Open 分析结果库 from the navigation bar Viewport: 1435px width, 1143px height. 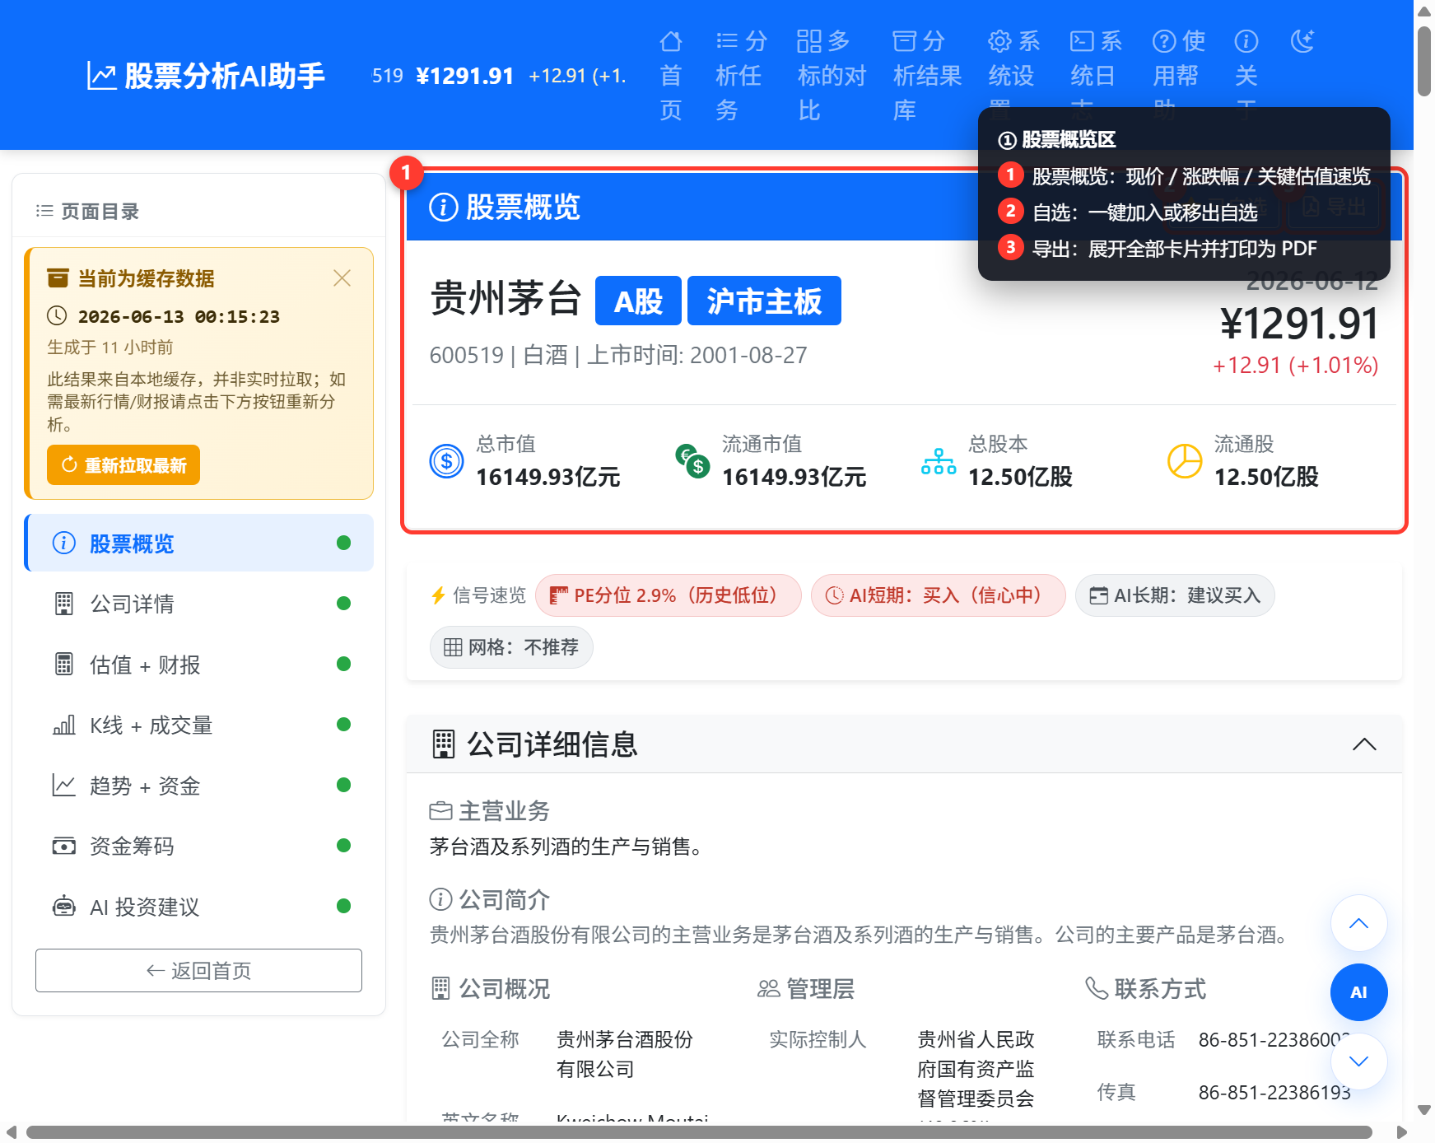tap(927, 75)
